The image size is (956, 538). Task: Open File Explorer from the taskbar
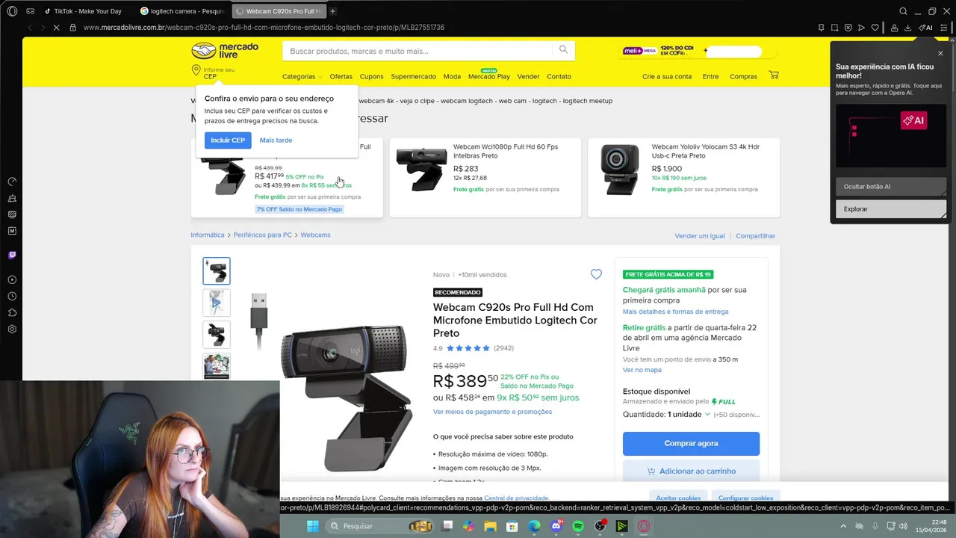pos(491,526)
